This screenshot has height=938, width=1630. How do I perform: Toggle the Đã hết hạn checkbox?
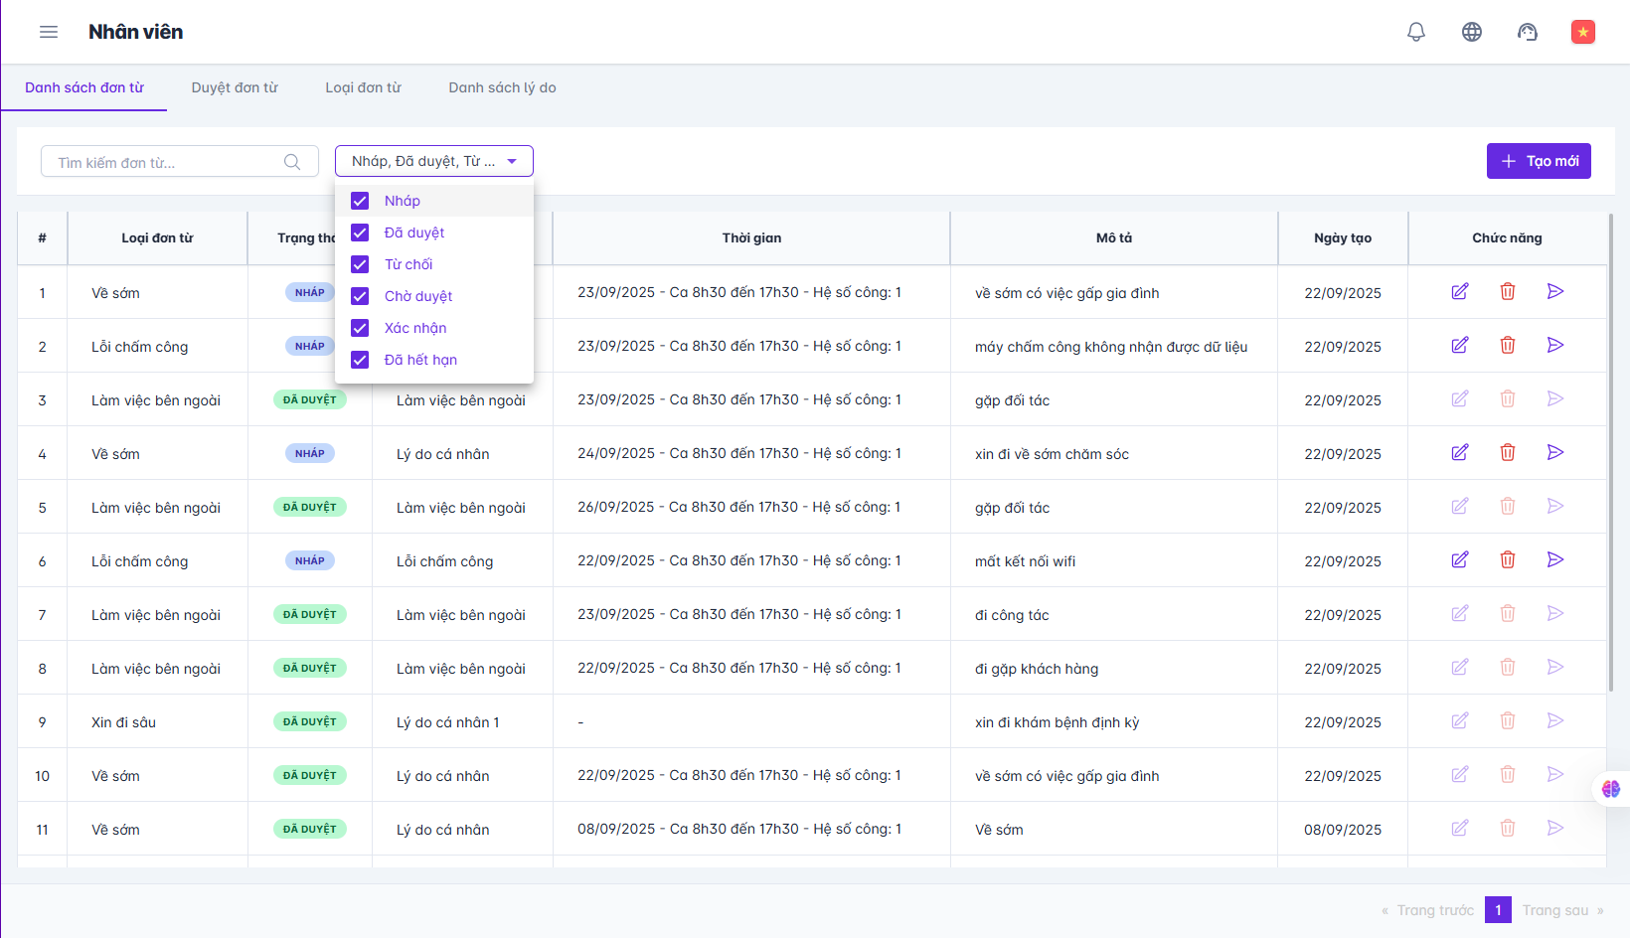click(x=360, y=360)
